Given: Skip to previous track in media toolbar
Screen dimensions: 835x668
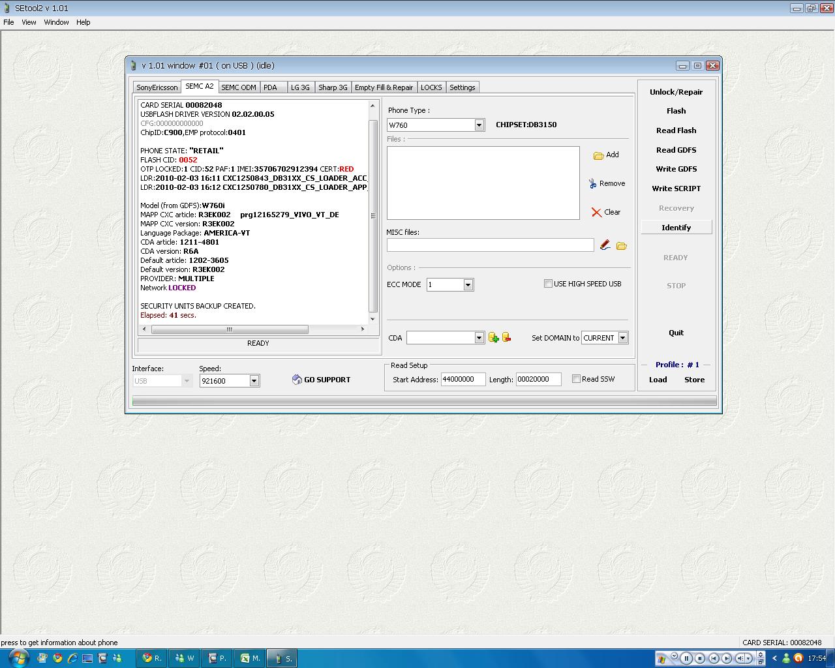Looking at the screenshot, I should pyautogui.click(x=714, y=658).
